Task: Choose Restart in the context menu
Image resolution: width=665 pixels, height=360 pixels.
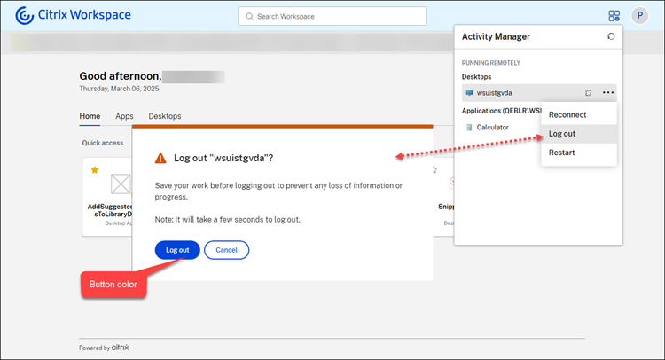Action: [579, 153]
